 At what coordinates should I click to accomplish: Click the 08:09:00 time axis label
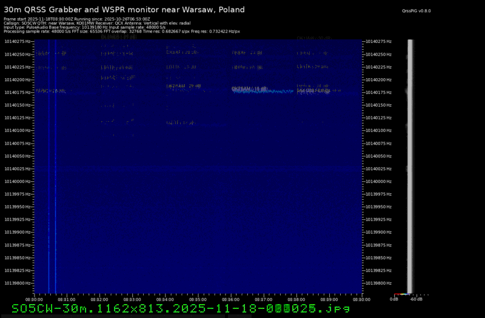click(x=329, y=299)
